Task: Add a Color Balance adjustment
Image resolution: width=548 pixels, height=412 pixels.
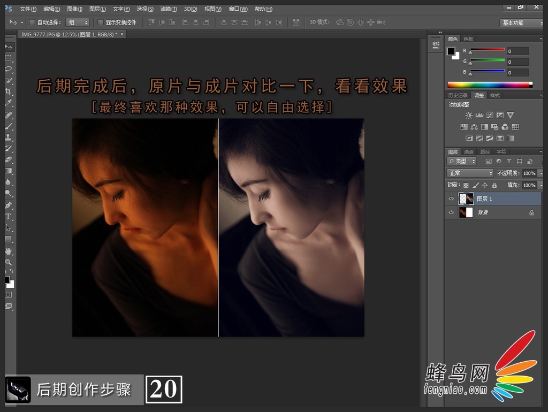Action: (x=474, y=127)
